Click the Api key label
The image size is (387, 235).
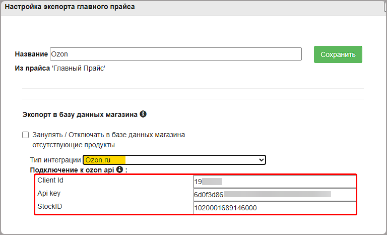tap(49, 193)
